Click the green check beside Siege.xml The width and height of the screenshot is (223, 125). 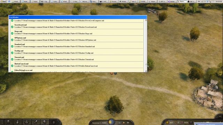12,33
